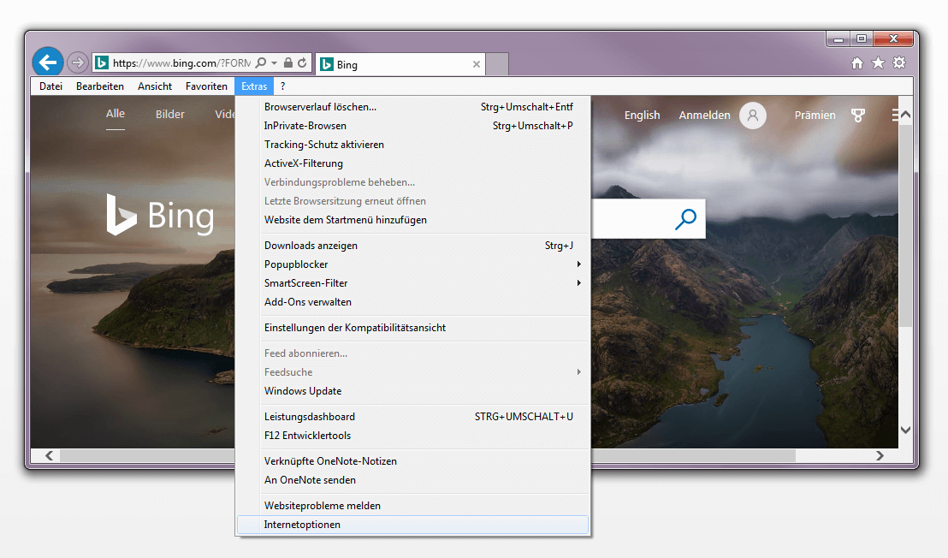Open the Bearbeiten menu
The height and width of the screenshot is (558, 948).
tap(100, 86)
